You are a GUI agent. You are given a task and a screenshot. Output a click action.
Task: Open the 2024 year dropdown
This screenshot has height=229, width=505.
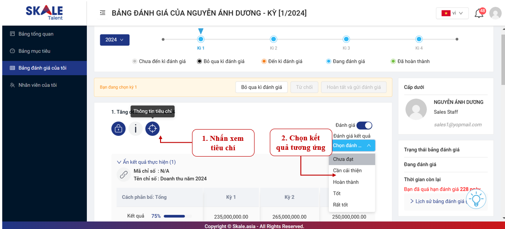(114, 40)
